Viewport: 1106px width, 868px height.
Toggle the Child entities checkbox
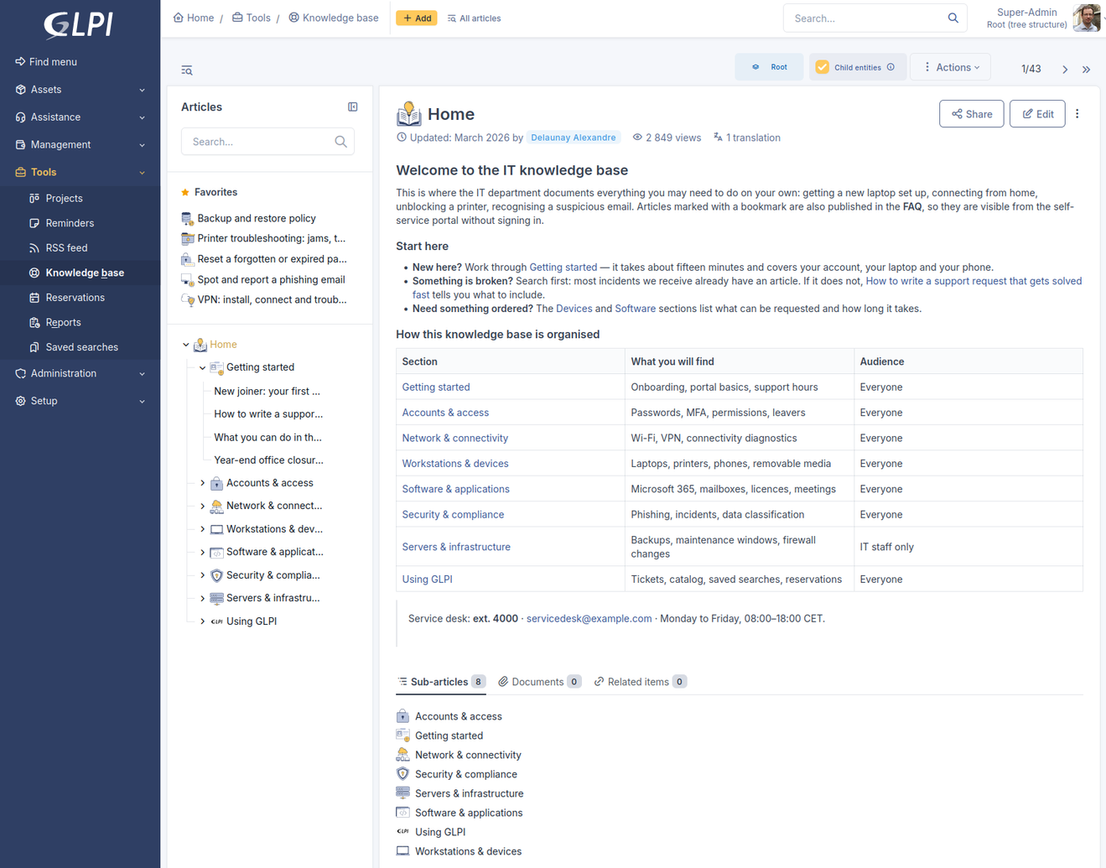click(x=823, y=67)
